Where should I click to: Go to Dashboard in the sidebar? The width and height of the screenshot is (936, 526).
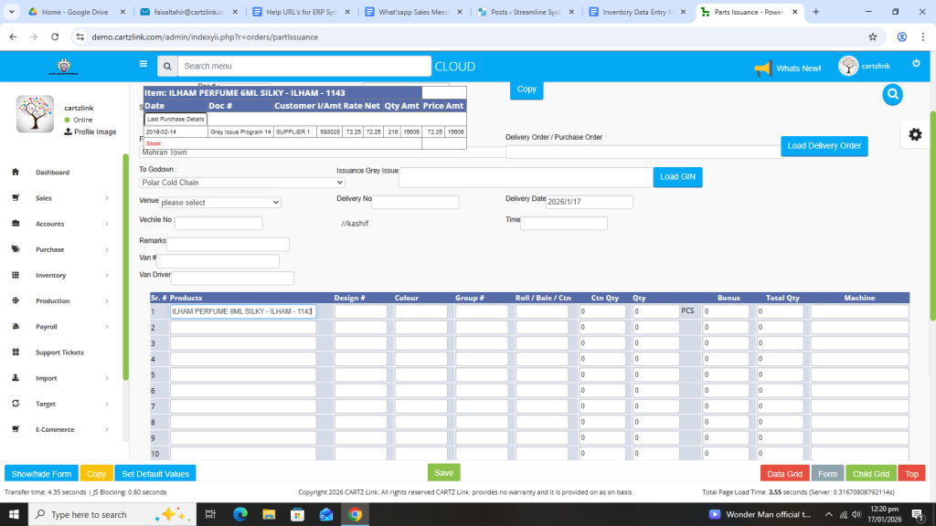click(52, 172)
